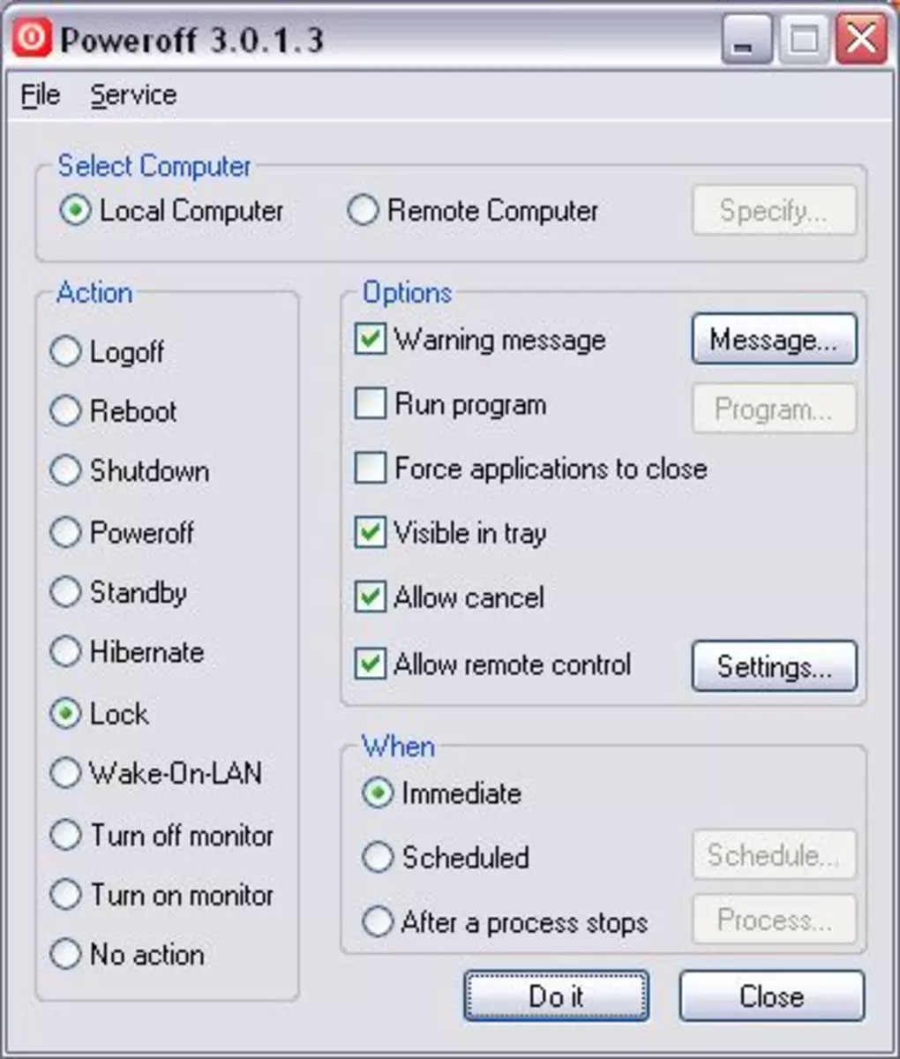900x1059 pixels.
Task: Choose the Reboot action
Action: click(65, 411)
